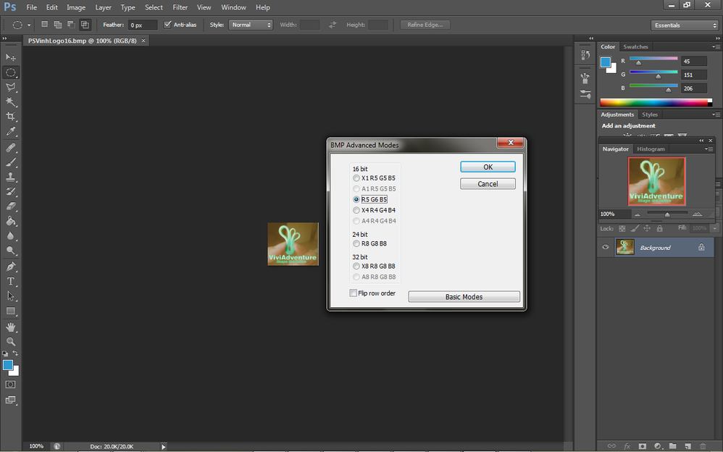Select the Rectangle shape tool

11,311
